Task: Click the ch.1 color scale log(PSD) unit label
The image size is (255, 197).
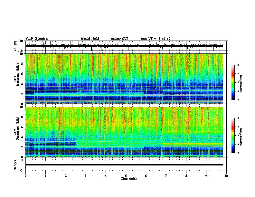Action: coord(241,84)
